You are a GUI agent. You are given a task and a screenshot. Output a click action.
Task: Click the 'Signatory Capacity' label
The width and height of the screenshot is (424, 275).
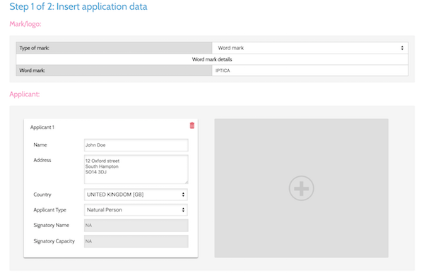tap(54, 241)
